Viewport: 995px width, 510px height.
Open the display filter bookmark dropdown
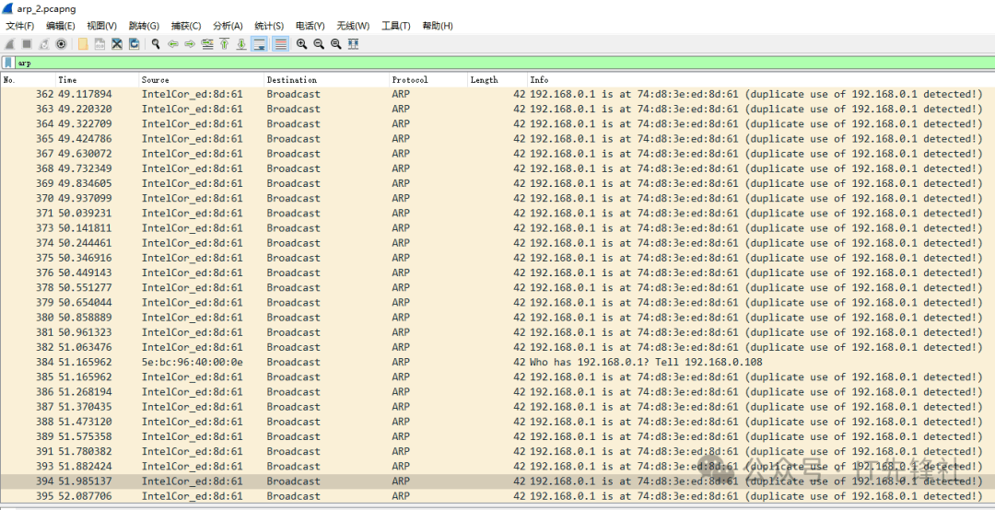coord(8,63)
